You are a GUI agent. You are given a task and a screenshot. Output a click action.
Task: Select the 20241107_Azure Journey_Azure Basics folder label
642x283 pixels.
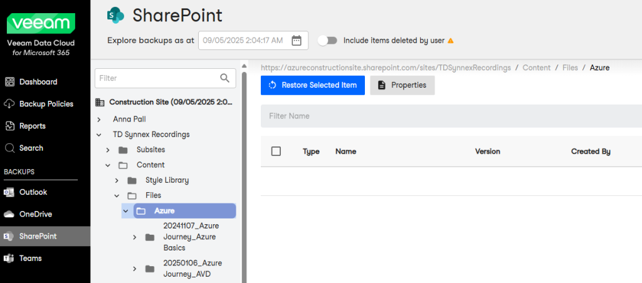click(x=191, y=237)
